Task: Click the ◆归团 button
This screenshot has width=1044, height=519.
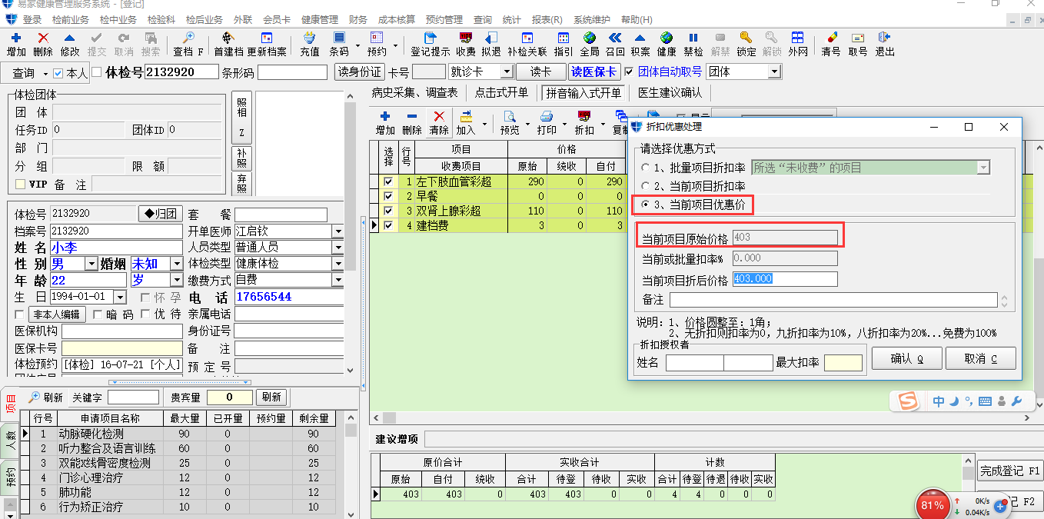Action: pyautogui.click(x=160, y=213)
